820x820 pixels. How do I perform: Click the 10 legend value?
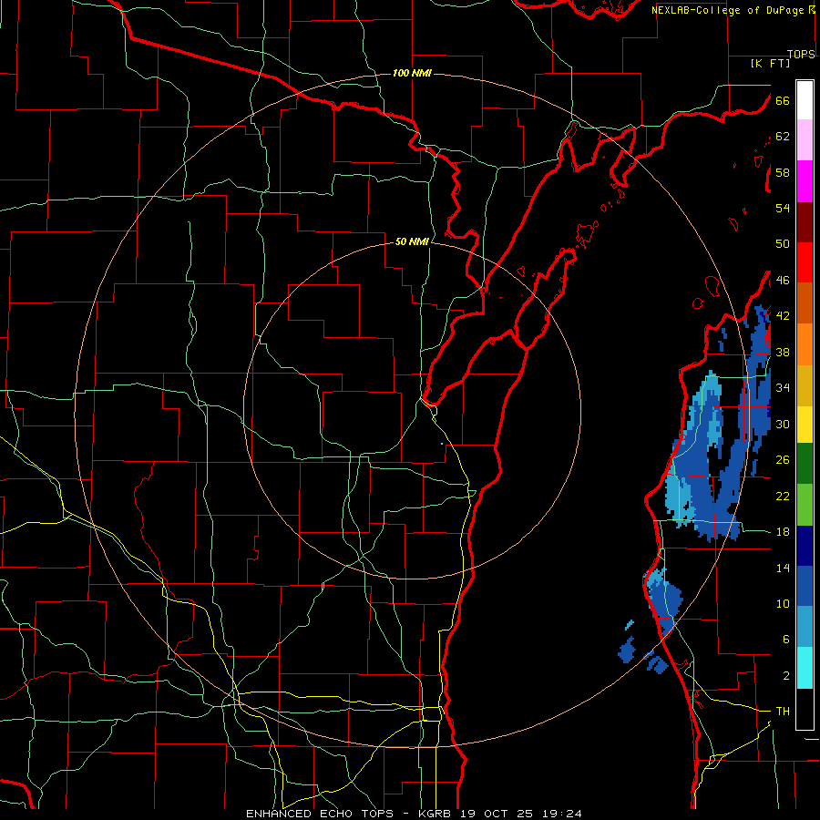[783, 603]
